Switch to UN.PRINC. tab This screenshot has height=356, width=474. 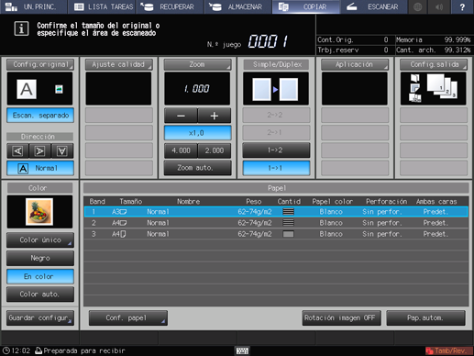click(34, 6)
